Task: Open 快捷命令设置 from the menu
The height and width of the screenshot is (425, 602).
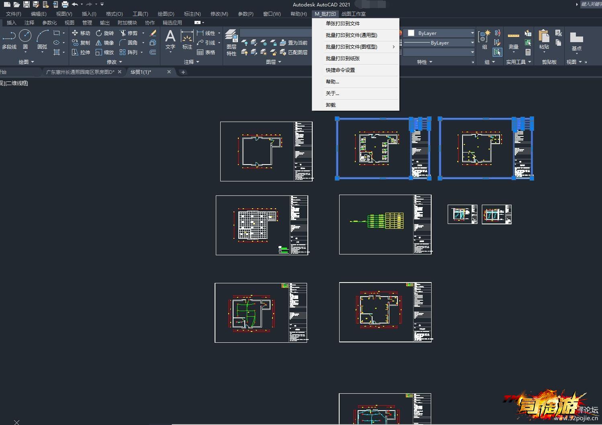Action: pyautogui.click(x=356, y=70)
